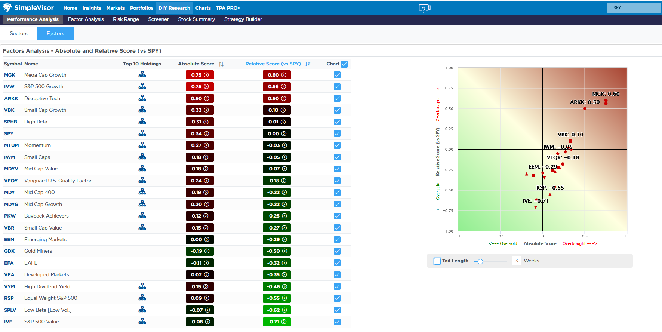Show holdings icon for MDYG Mid Cap Growth

pyautogui.click(x=142, y=204)
